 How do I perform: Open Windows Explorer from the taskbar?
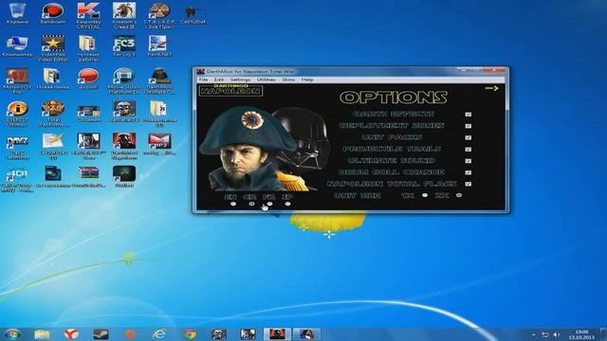pos(42,333)
